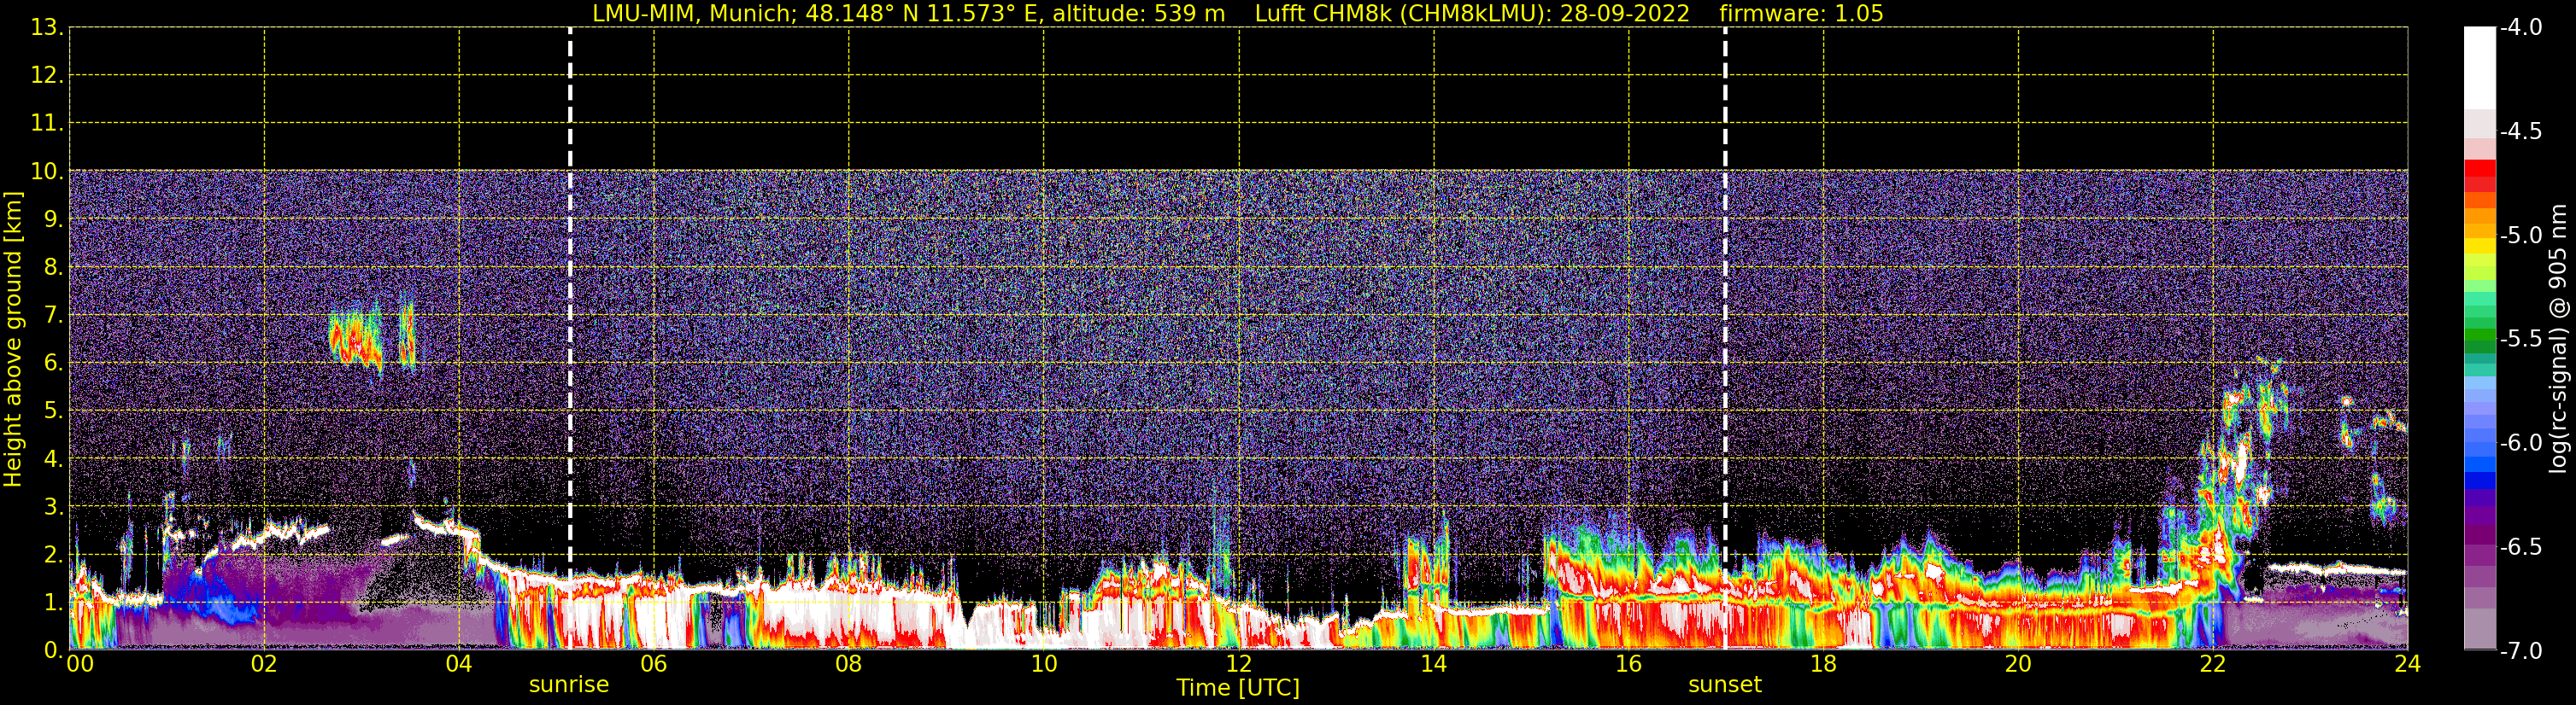
Task: Click the 'sunset' label below the axis
Action: (1724, 685)
